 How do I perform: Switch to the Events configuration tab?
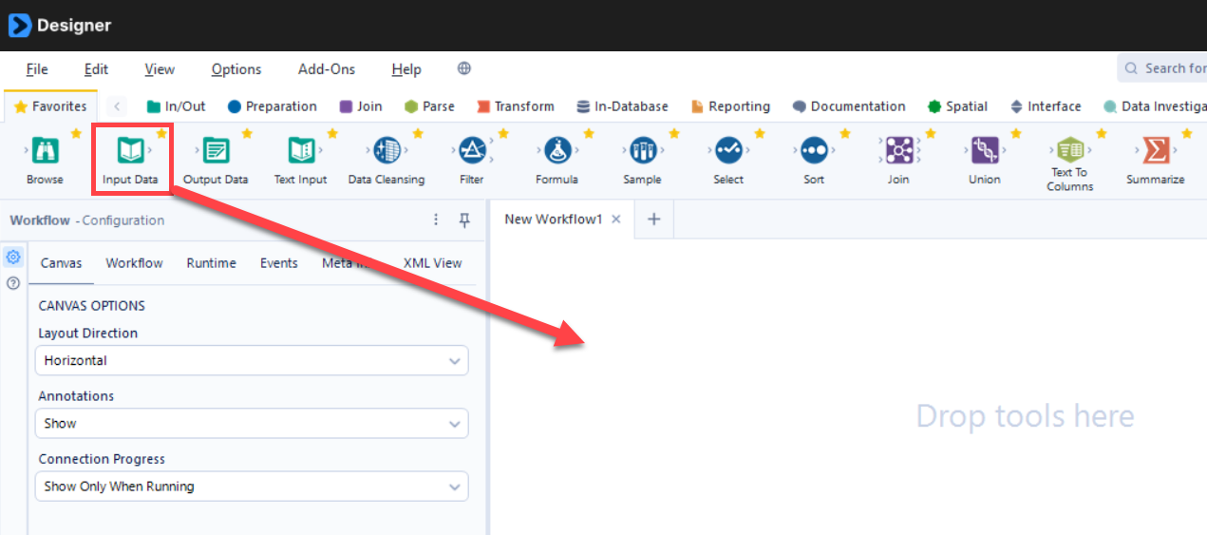[x=279, y=263]
